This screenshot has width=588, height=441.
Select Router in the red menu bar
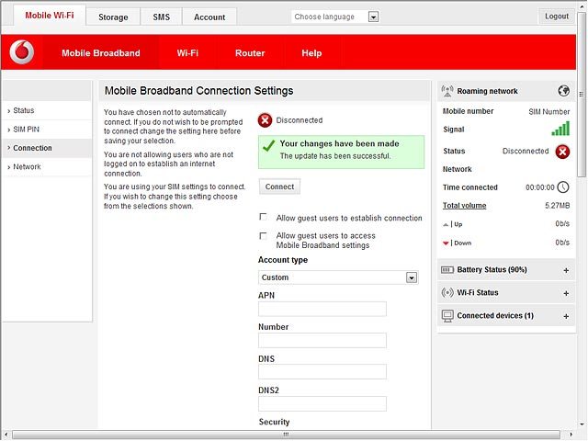(250, 53)
